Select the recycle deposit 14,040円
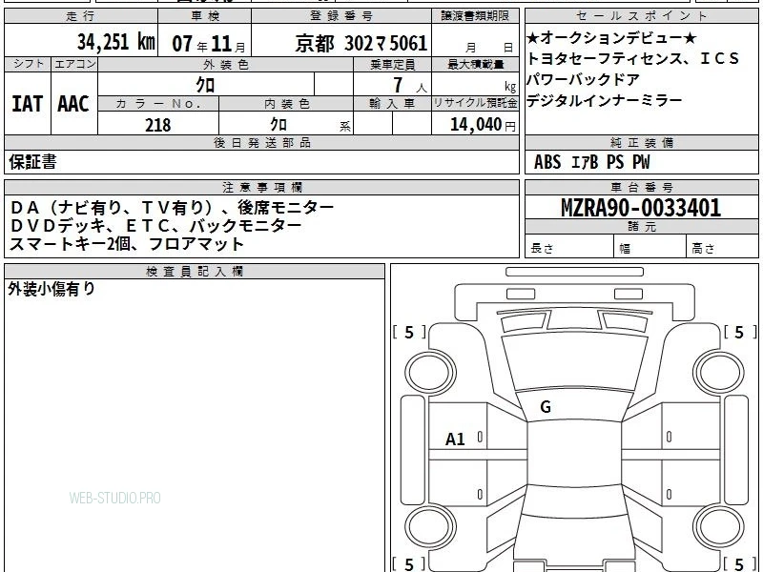This screenshot has height=572, width=763. pyautogui.click(x=483, y=125)
